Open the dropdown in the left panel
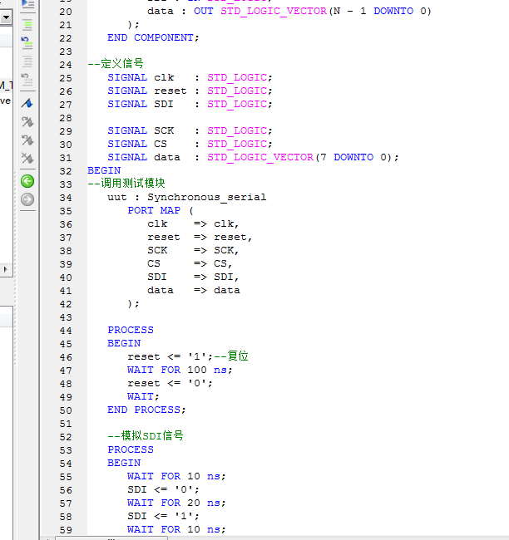509x540 pixels. (x=5, y=17)
